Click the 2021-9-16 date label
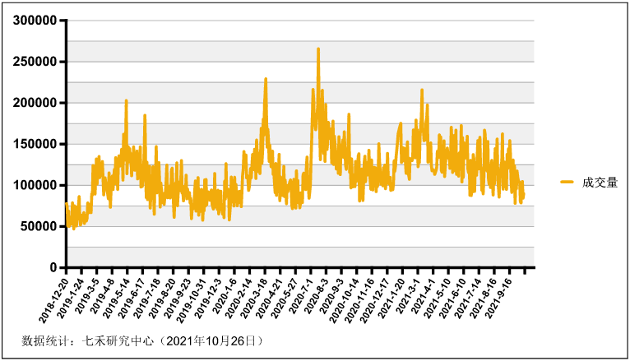This screenshot has width=630, height=361. pyautogui.click(x=498, y=298)
